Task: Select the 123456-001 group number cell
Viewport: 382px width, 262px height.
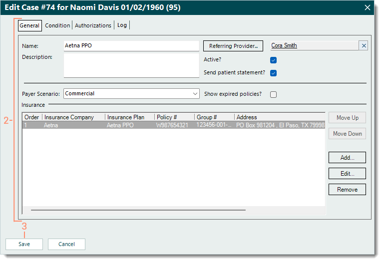Action: (214, 125)
